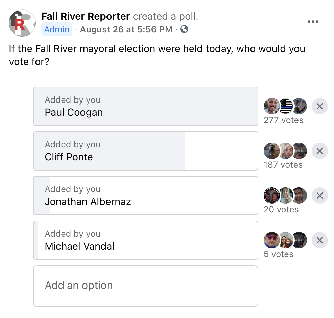334x318 pixels.
Task: Click flag avatar among Coogan voters
Action: [286, 106]
